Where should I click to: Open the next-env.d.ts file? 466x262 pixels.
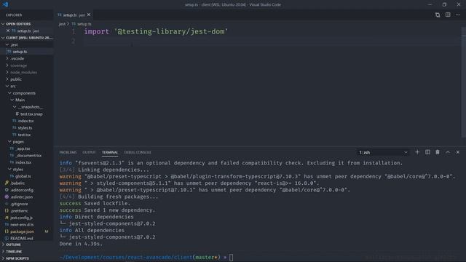pyautogui.click(x=27, y=225)
